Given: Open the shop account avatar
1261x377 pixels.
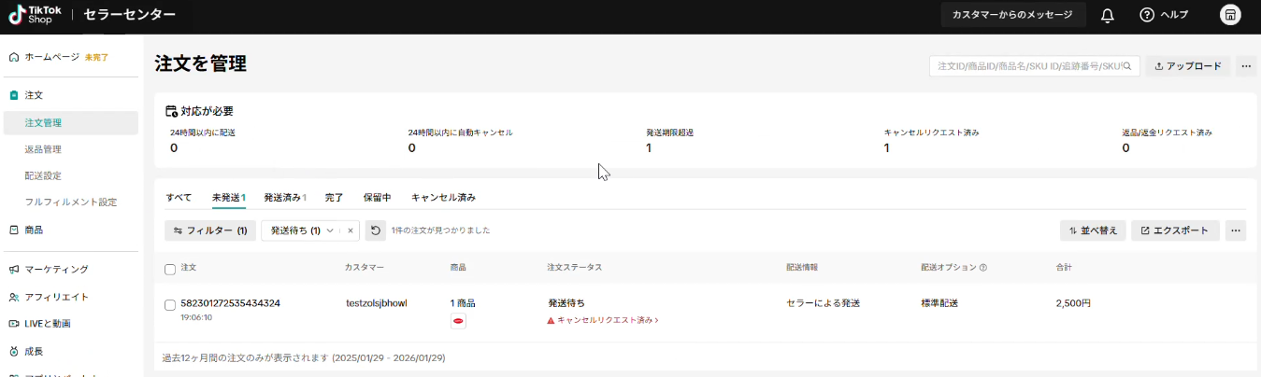Looking at the screenshot, I should click(1231, 15).
